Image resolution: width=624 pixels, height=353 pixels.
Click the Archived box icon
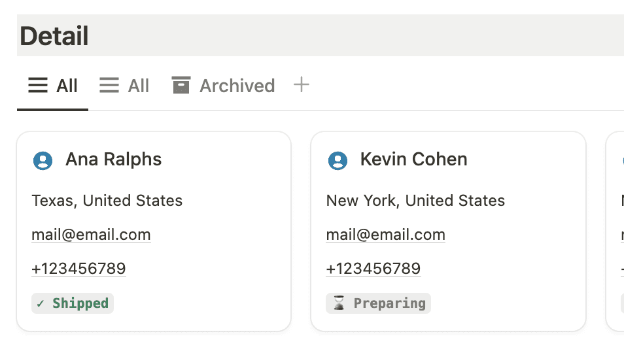(x=181, y=86)
